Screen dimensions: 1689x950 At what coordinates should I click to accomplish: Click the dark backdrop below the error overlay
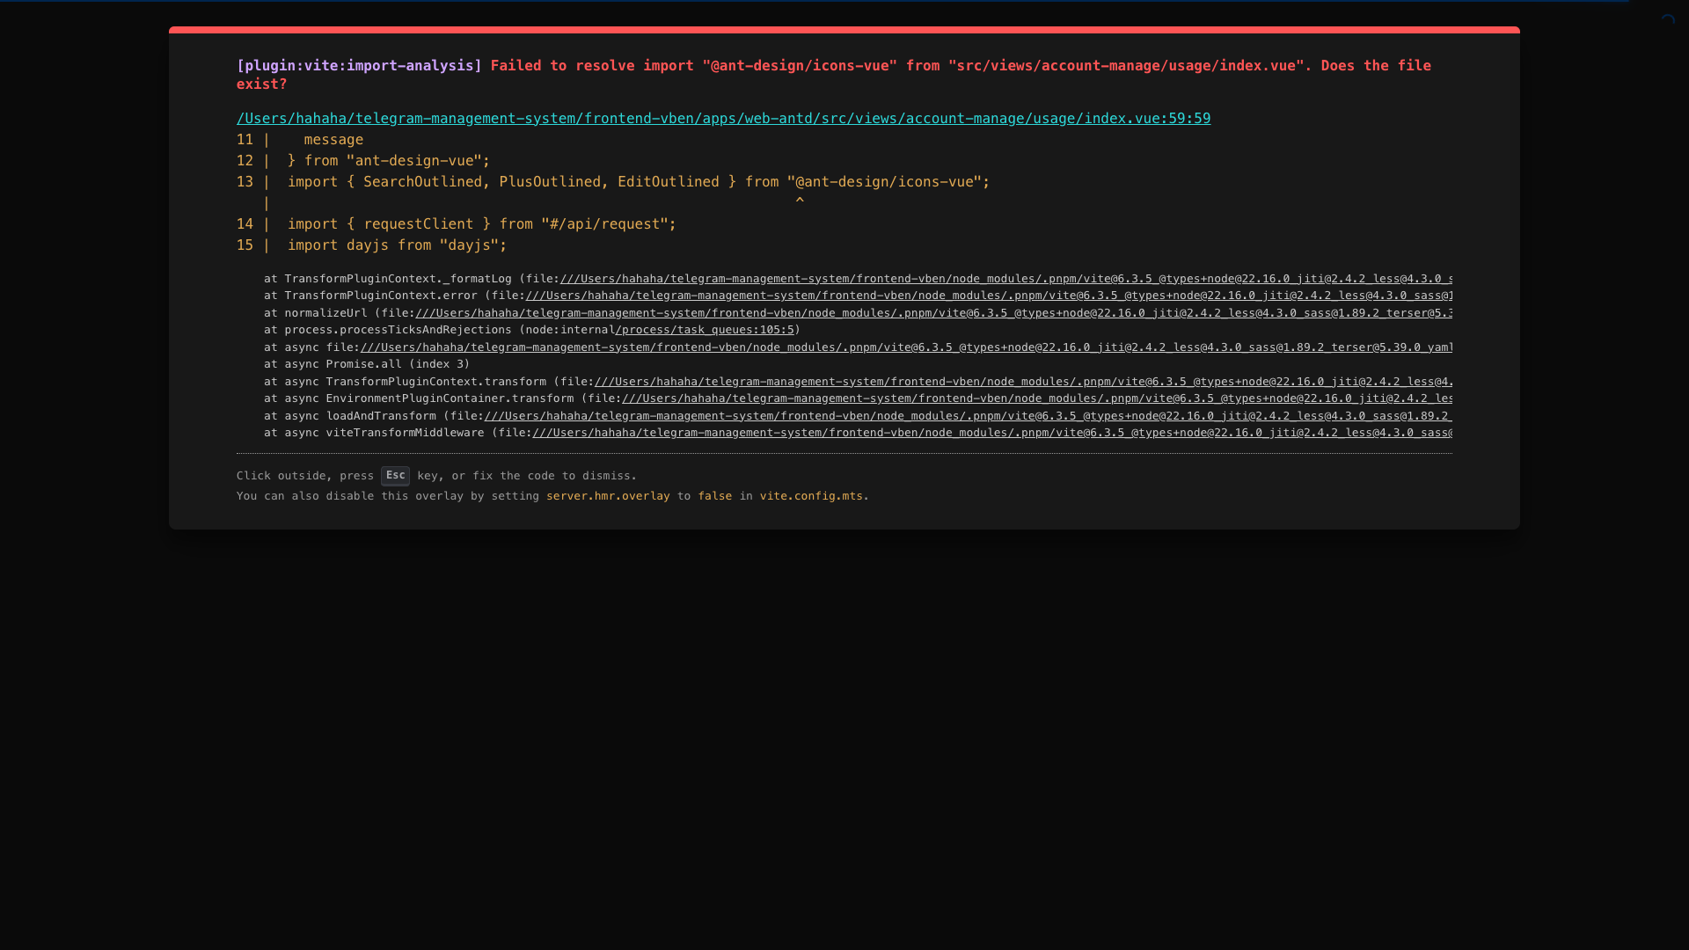[x=844, y=739]
